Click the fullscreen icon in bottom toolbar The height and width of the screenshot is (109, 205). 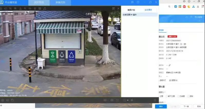117,100
